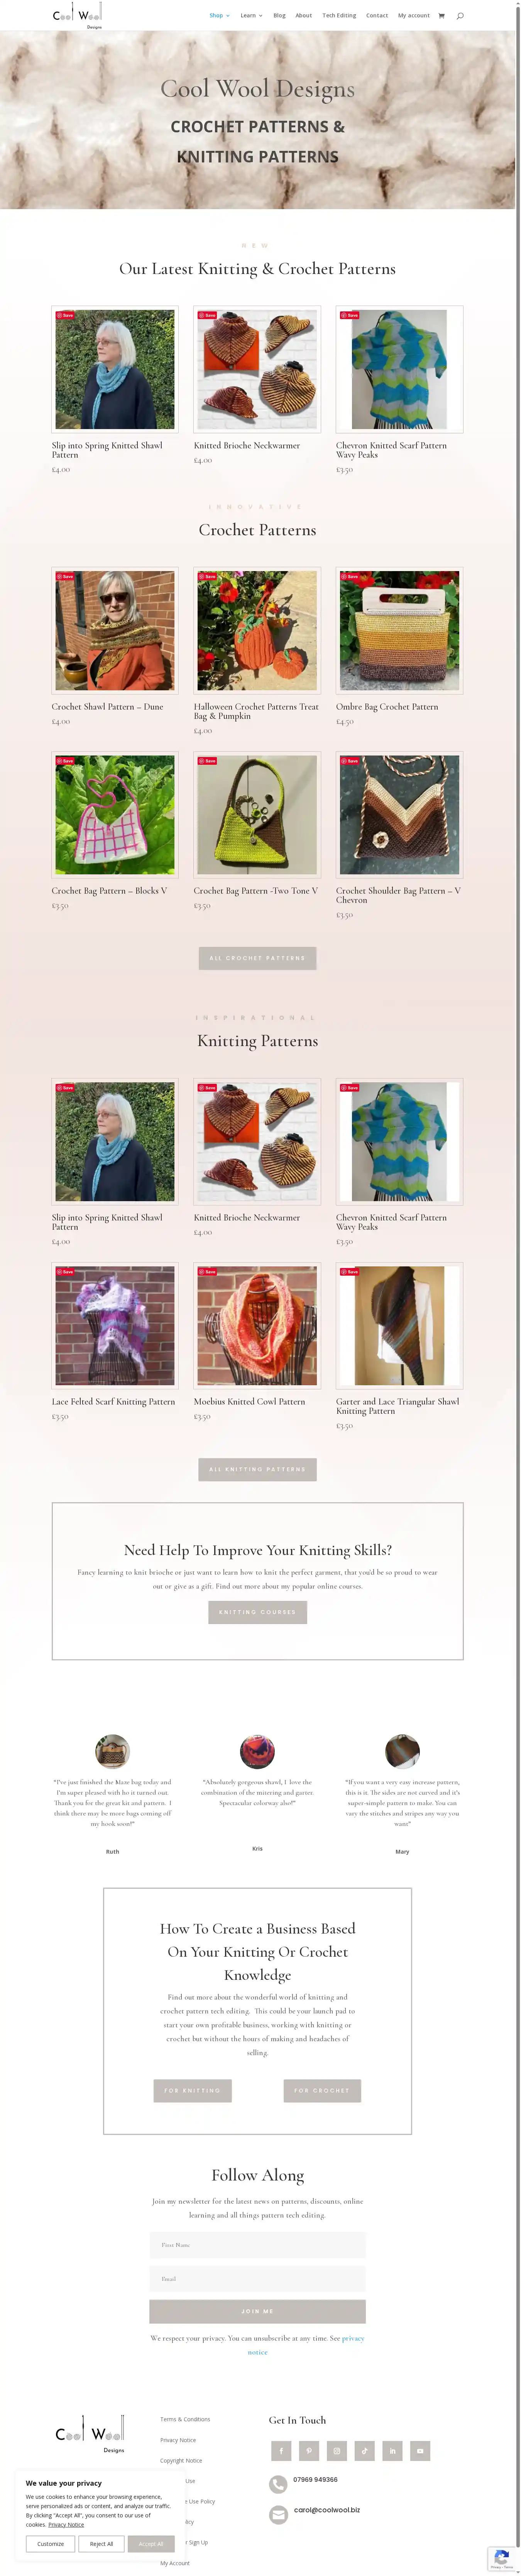Click the First Name newsletter field

(x=257, y=2245)
